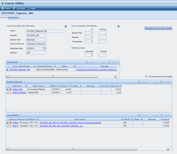The width and height of the screenshot is (177, 154).
Task: Click the Post in Vision as field
Action: [36, 44]
